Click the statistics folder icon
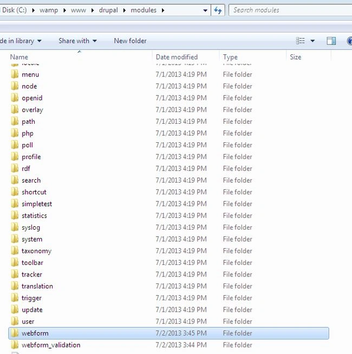 [x=15, y=216]
